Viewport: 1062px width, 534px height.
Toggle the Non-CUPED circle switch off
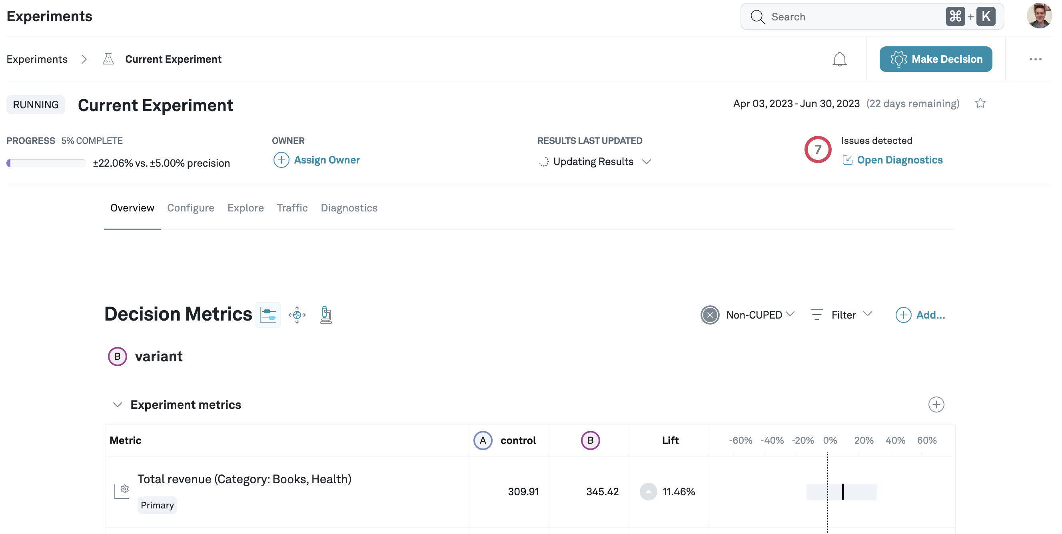[709, 315]
